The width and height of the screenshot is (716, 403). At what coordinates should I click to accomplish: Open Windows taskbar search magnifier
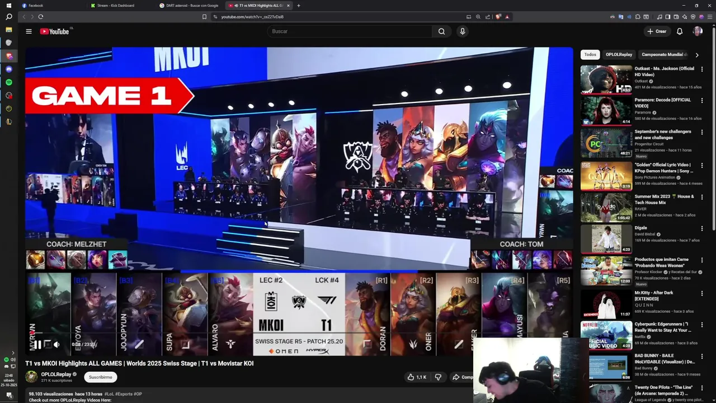pyautogui.click(x=8, y=17)
